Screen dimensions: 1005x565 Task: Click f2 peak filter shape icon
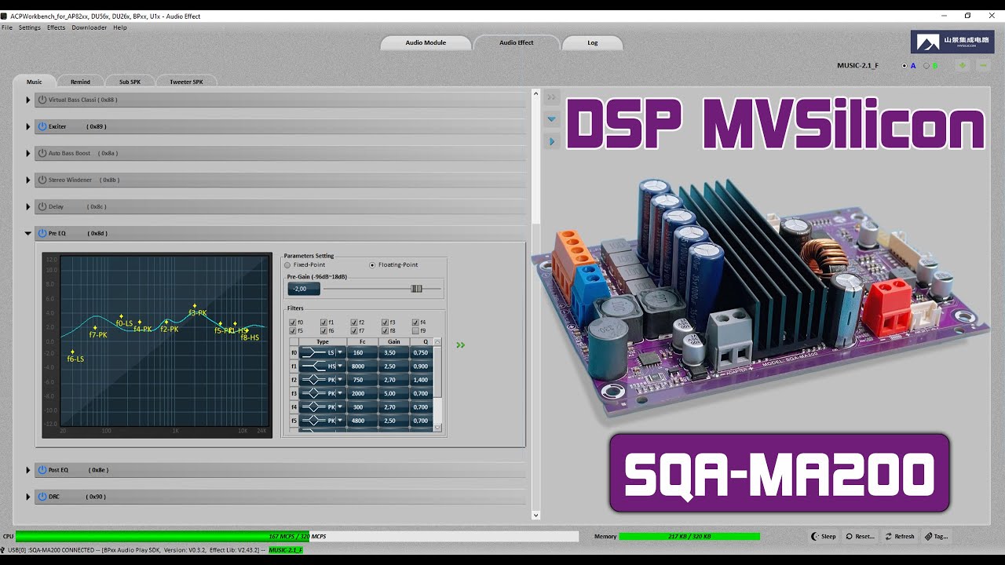[313, 380]
